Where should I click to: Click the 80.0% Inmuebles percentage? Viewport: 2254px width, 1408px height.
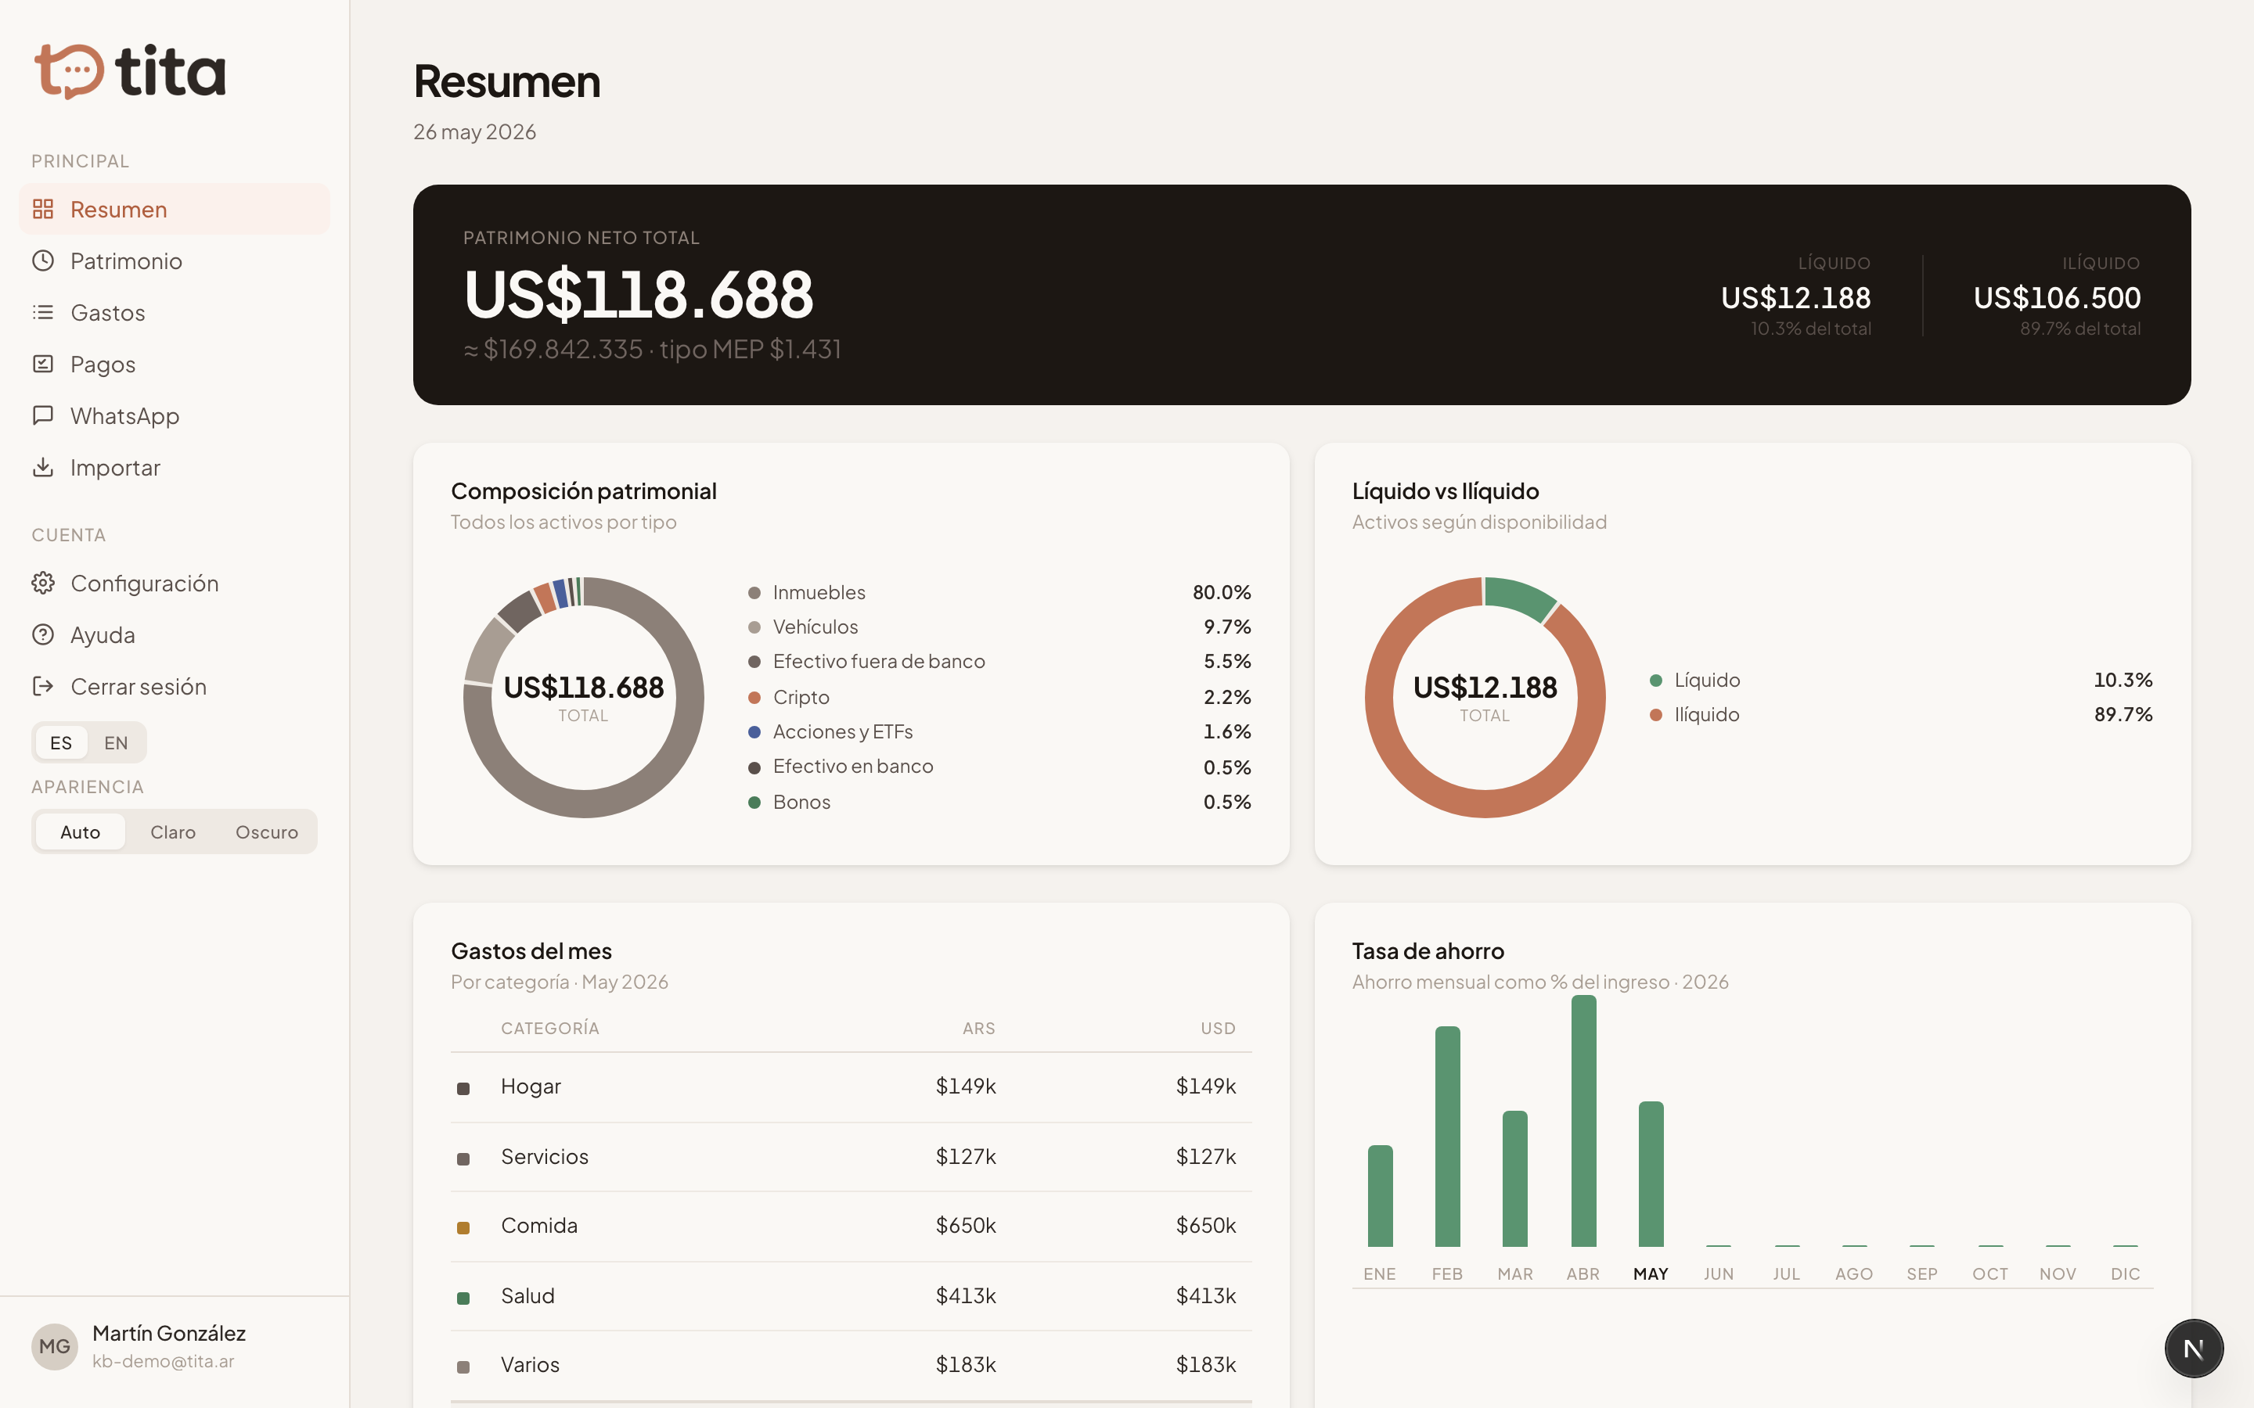(x=1221, y=592)
